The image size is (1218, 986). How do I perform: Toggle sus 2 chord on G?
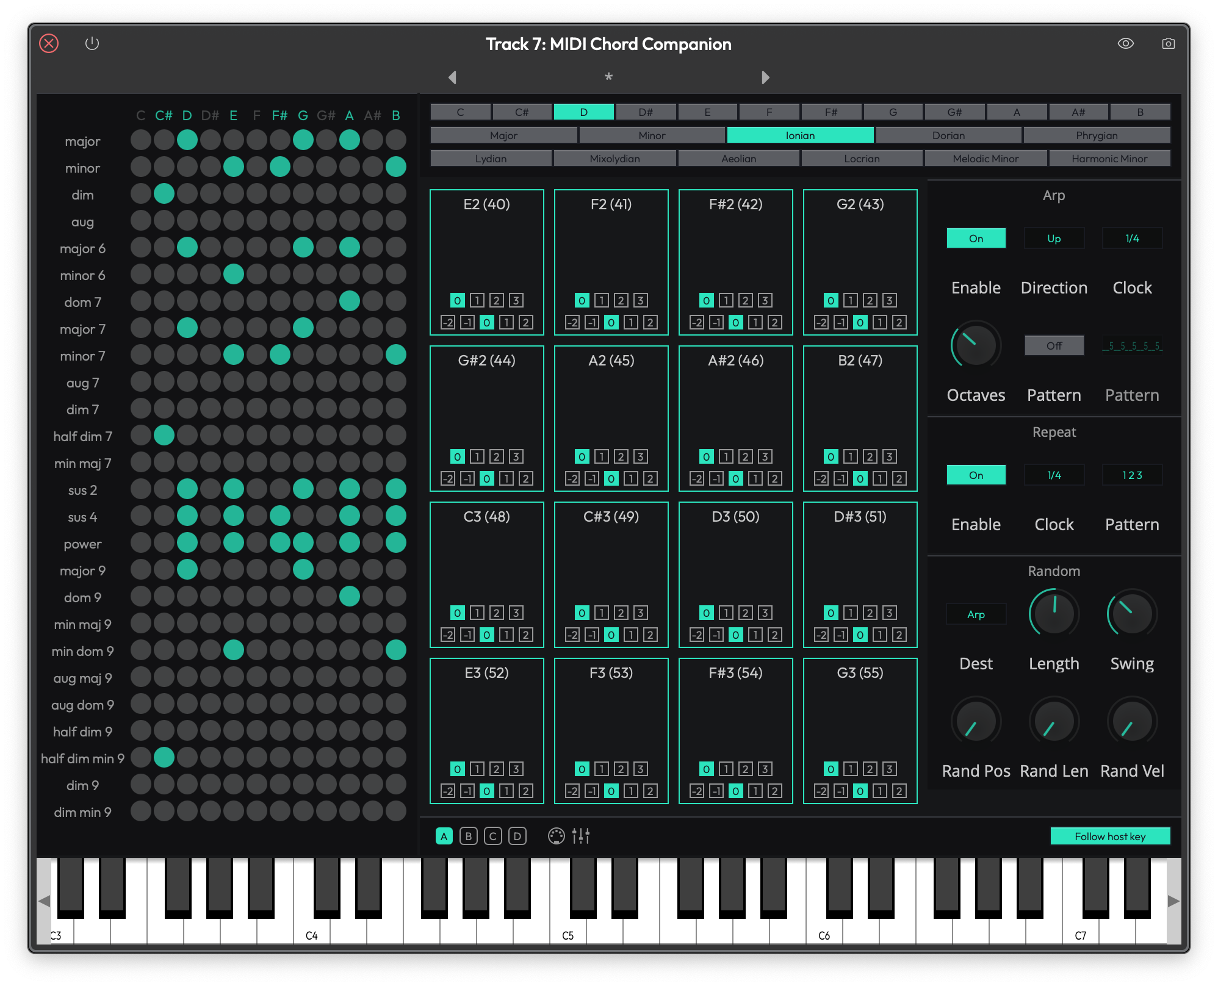pos(303,489)
